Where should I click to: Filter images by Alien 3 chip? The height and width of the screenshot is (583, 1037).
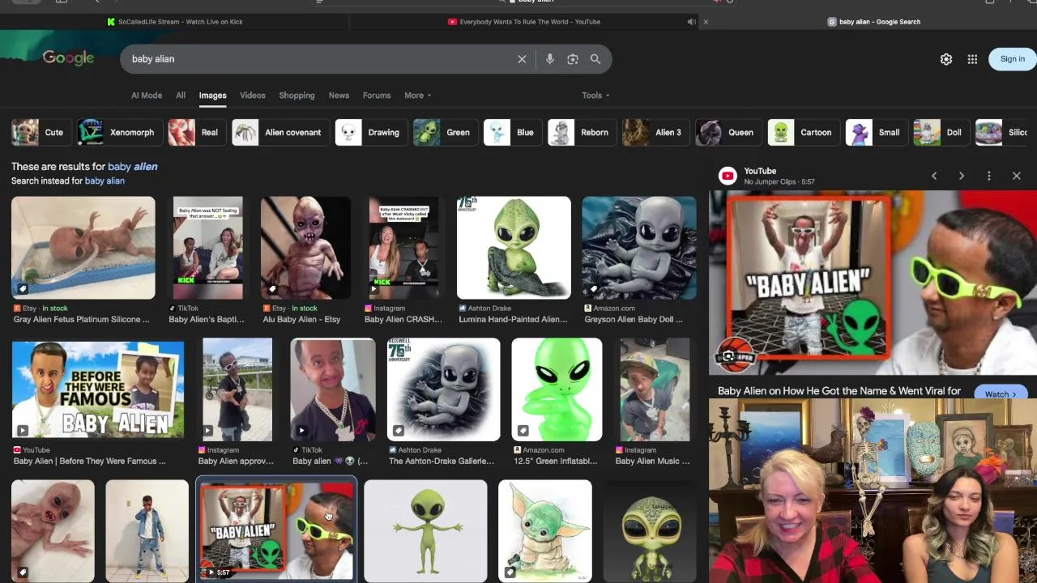click(655, 132)
